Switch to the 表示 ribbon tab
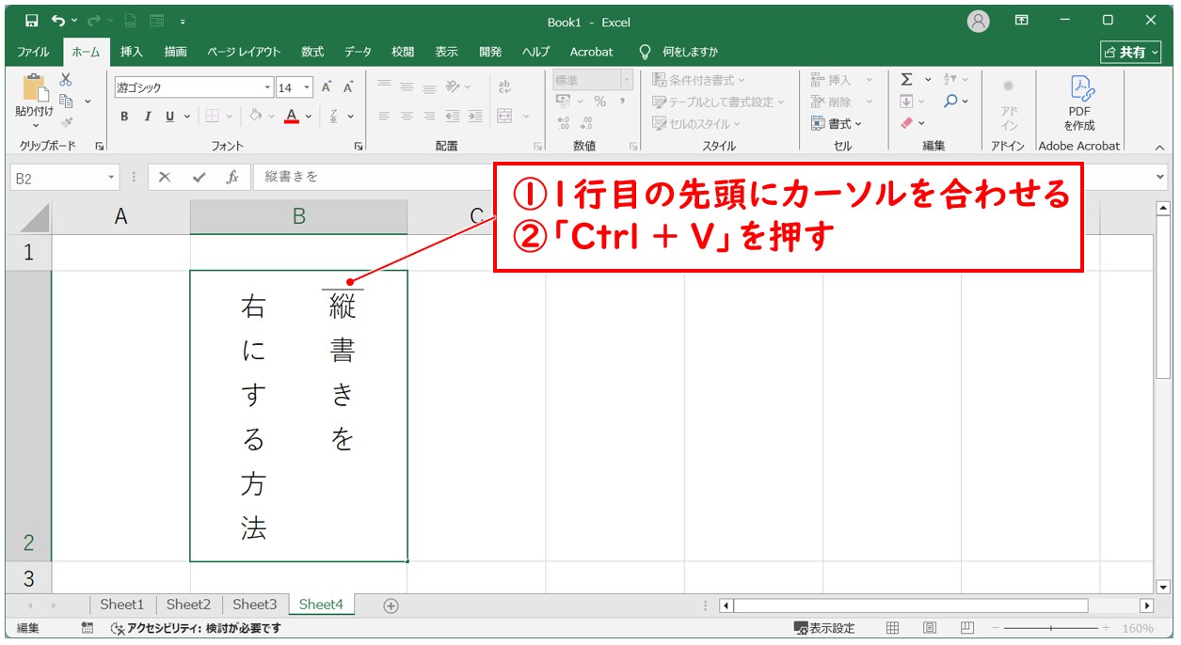1181x645 pixels. (446, 52)
